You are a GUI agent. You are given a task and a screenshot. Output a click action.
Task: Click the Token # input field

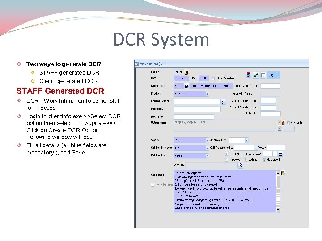(276, 148)
